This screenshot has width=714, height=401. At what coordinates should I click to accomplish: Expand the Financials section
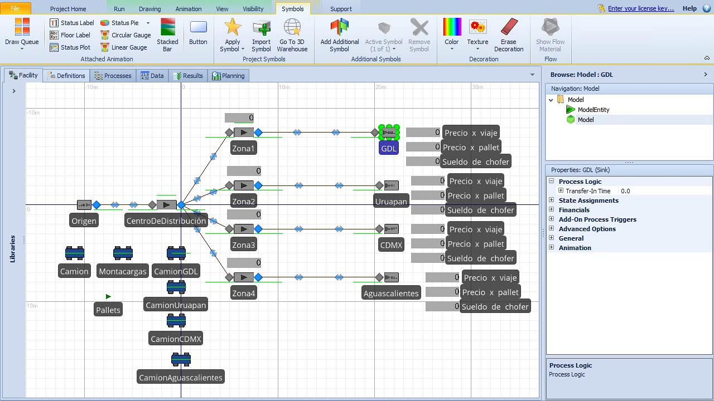tap(552, 210)
